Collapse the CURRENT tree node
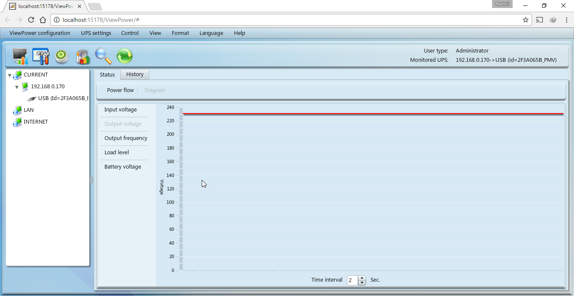This screenshot has width=574, height=306. coord(10,75)
